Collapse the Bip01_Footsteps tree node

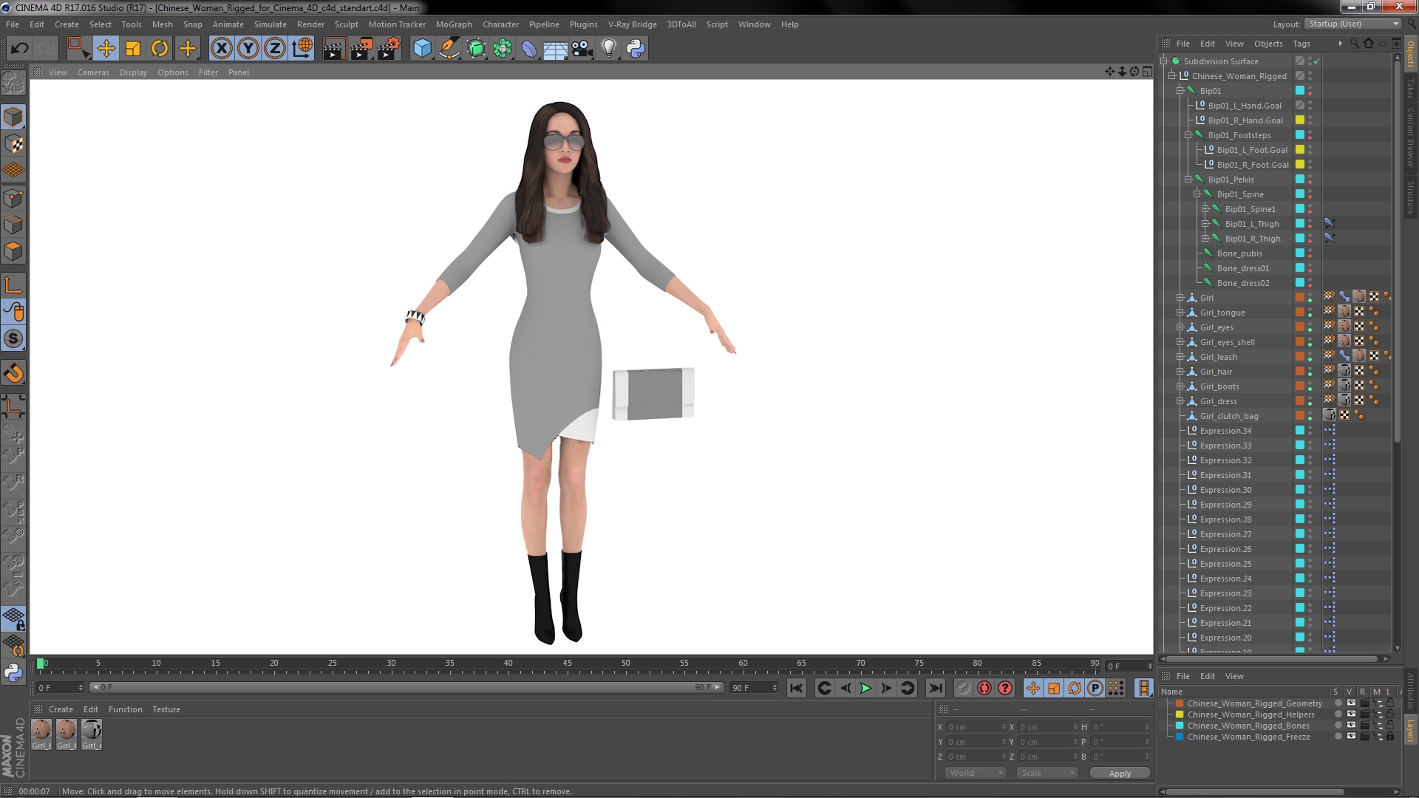click(1188, 135)
